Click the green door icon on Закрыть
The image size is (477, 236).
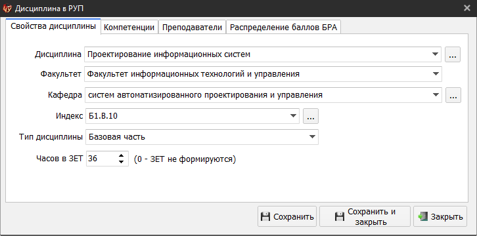pos(423,216)
